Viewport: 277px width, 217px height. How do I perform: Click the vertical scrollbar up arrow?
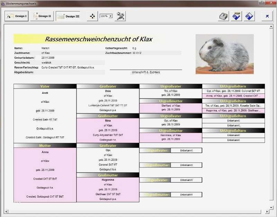click(271, 26)
